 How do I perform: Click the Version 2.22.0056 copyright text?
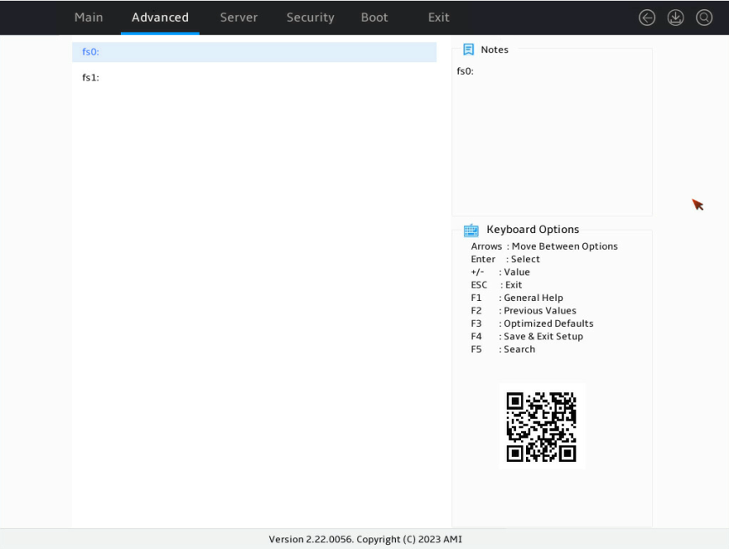(366, 539)
